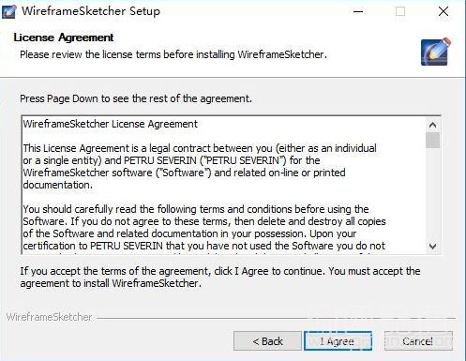
Task: Click the 'Press Page Down' instruction text
Action: [x=136, y=98]
